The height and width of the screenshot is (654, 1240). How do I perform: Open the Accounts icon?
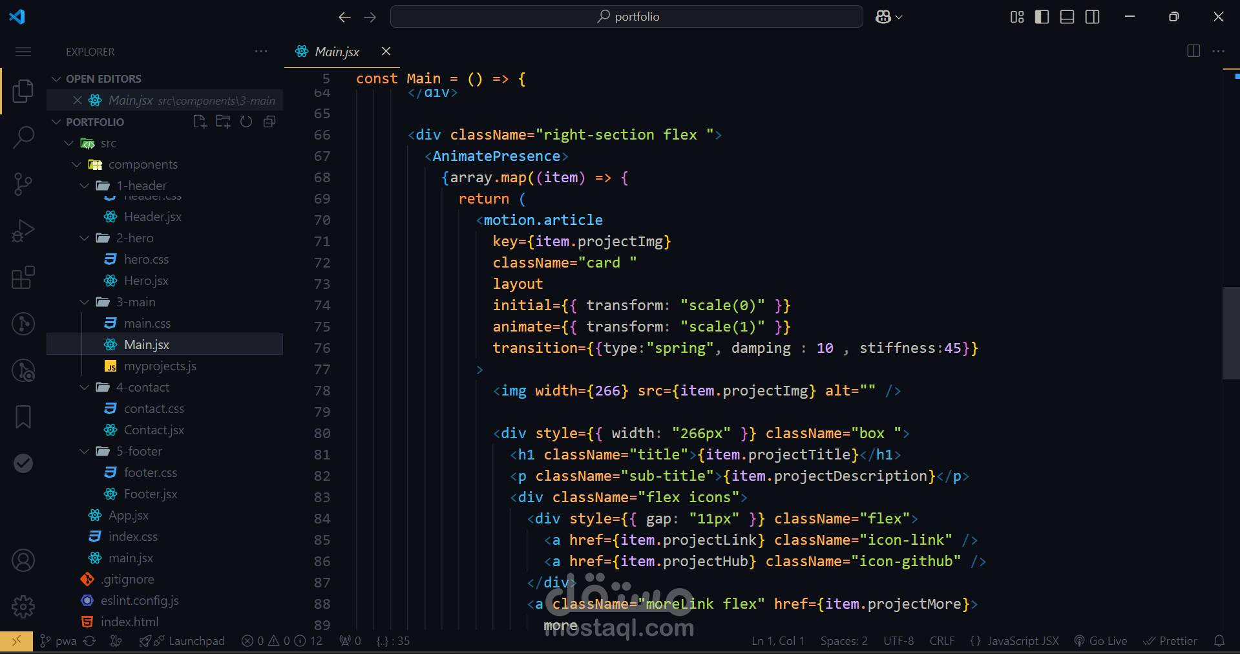point(23,560)
